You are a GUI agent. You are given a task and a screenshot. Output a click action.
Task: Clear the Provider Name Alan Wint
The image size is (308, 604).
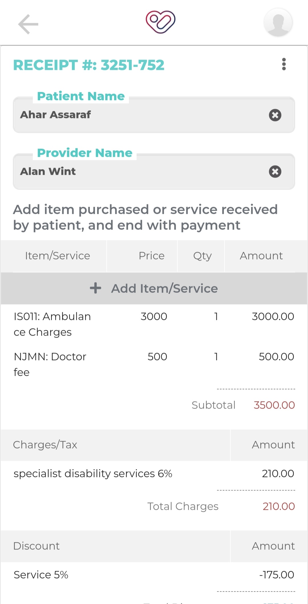(275, 172)
